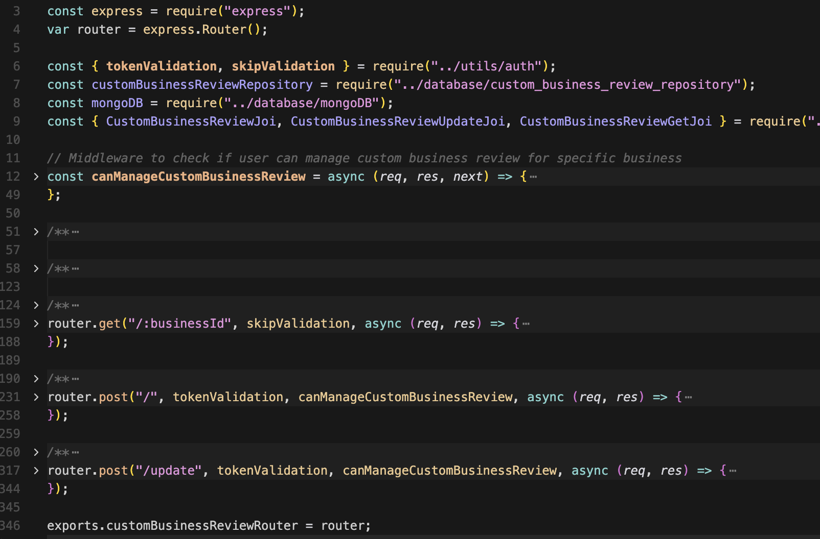Click exports.customBusinessReviewRouter on the last line
Image resolution: width=820 pixels, height=539 pixels.
pyautogui.click(x=172, y=526)
